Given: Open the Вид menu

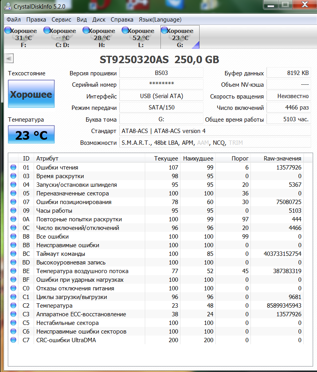Looking at the screenshot, I should point(82,20).
